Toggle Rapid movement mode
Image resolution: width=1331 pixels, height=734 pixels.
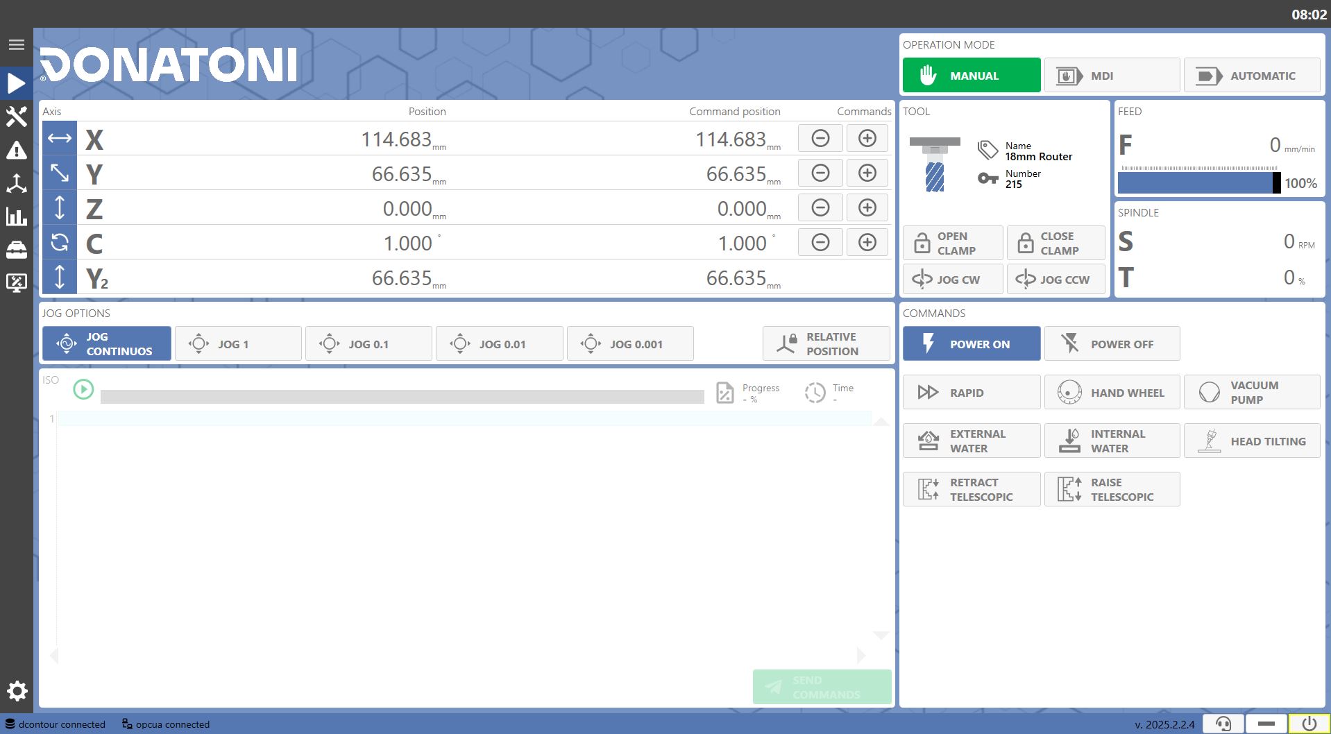(x=972, y=392)
